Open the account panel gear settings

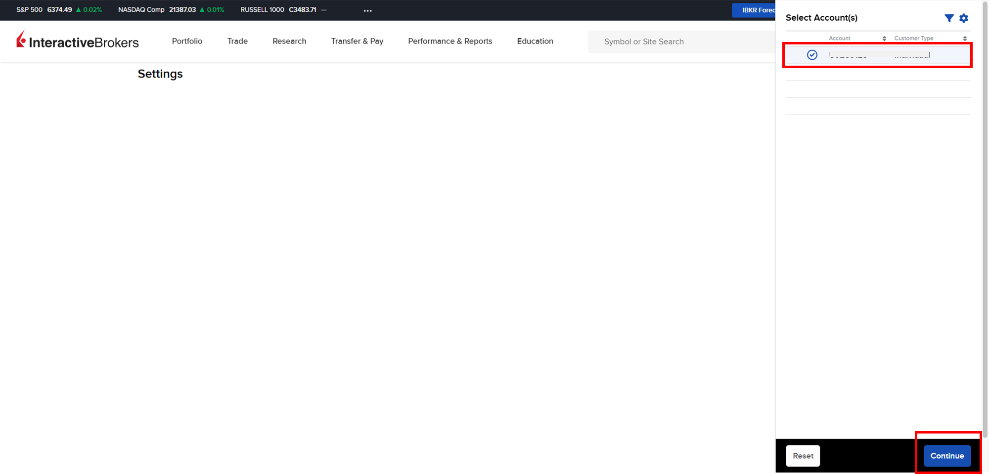[x=964, y=18]
